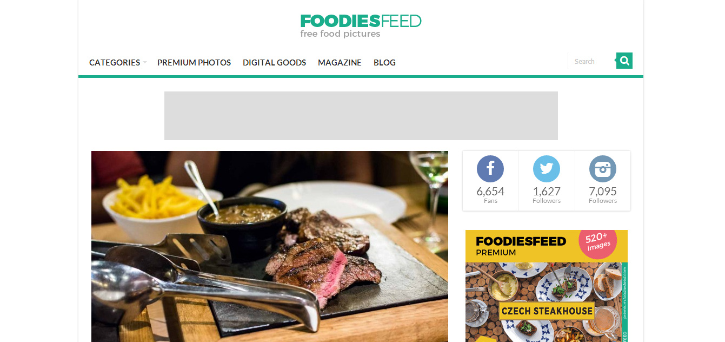
Task: Open the Digital Goods menu item
Action: 274,63
